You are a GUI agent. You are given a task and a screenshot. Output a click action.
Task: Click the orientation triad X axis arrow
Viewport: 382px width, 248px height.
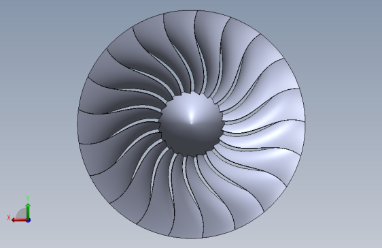pyautogui.click(x=20, y=220)
